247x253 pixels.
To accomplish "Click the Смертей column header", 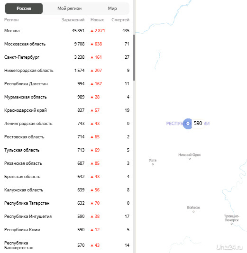I will [x=120, y=20].
